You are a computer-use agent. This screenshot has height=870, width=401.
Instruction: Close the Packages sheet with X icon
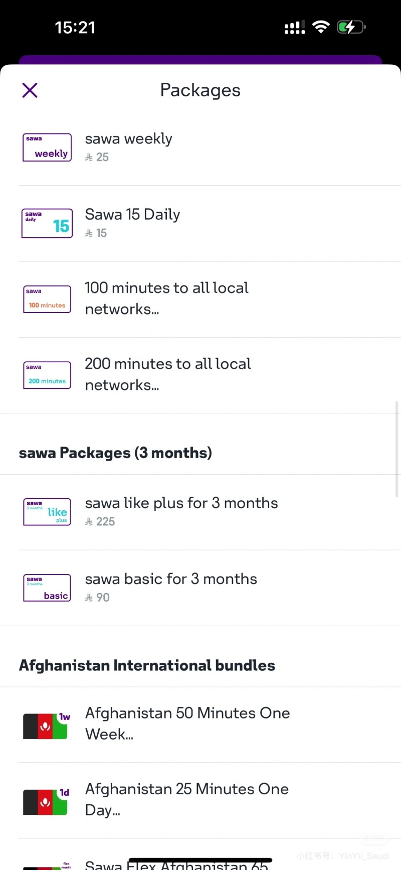pos(30,90)
